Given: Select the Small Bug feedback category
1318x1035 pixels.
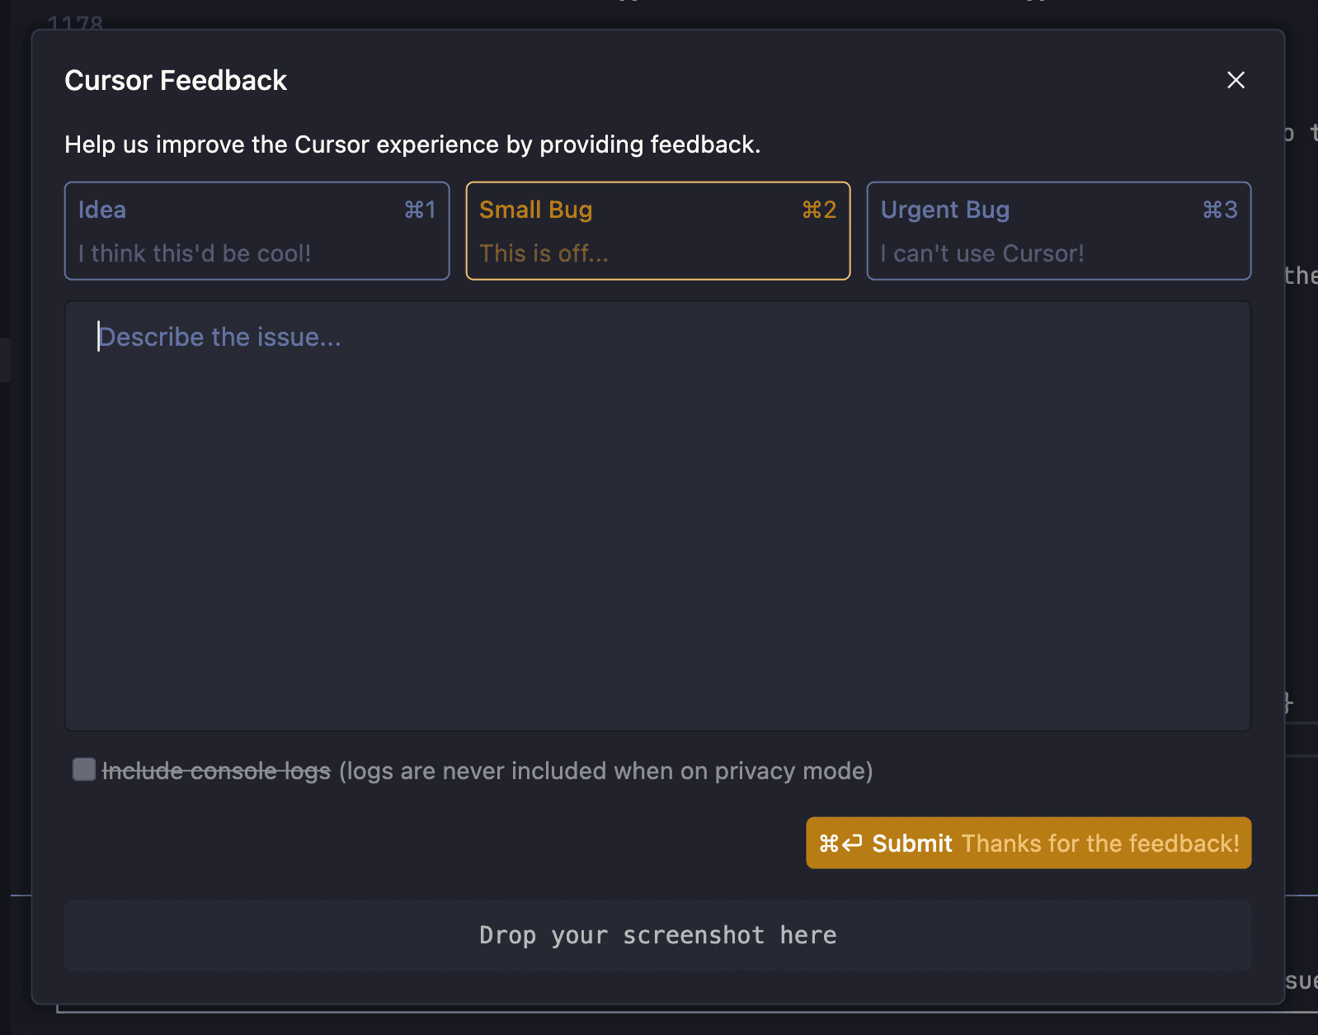Looking at the screenshot, I should point(657,231).
